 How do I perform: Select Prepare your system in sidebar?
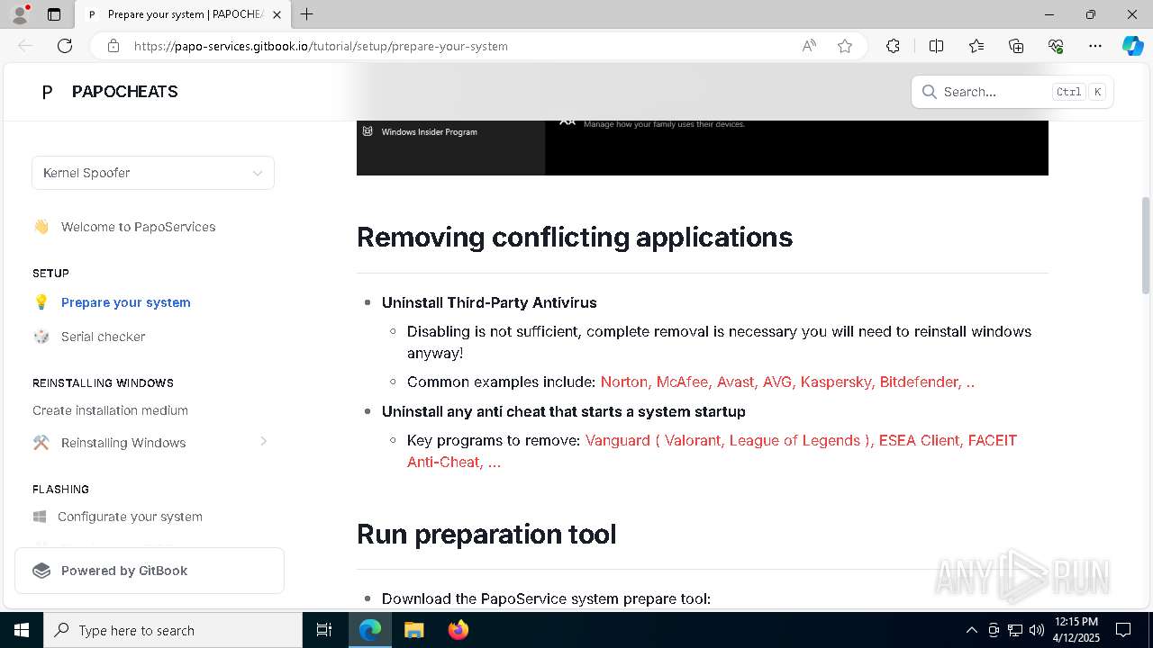point(125,302)
